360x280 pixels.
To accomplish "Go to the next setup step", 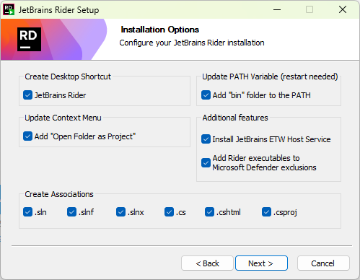I will [261, 263].
